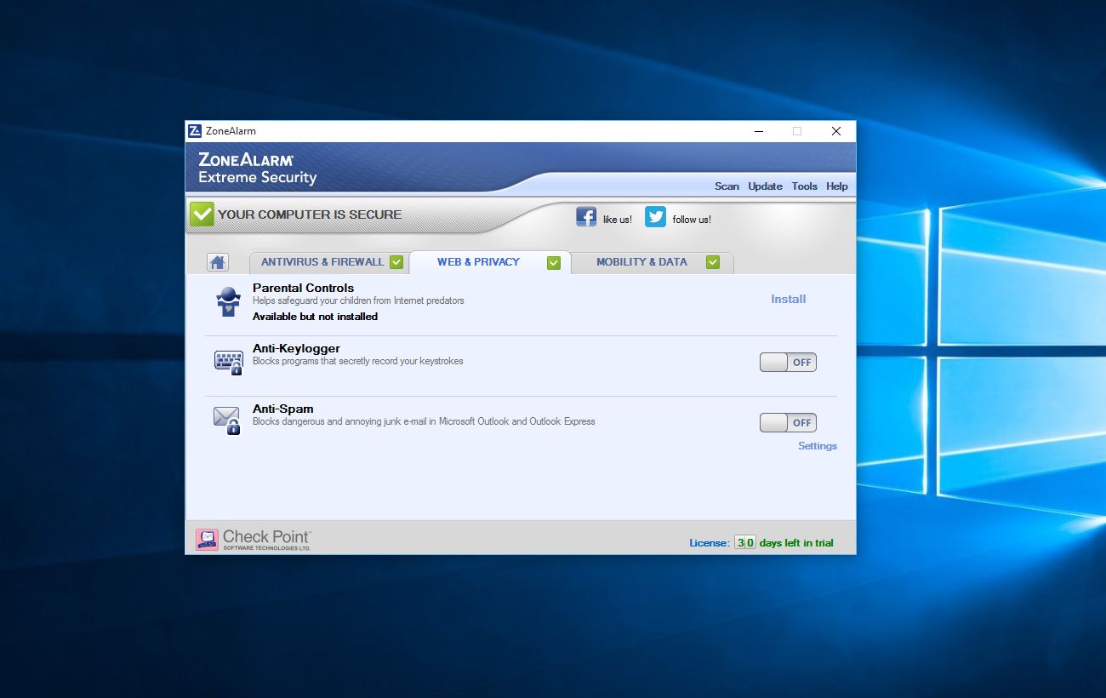Click the green secure status checkmark icon
The image size is (1106, 698).
(x=202, y=214)
